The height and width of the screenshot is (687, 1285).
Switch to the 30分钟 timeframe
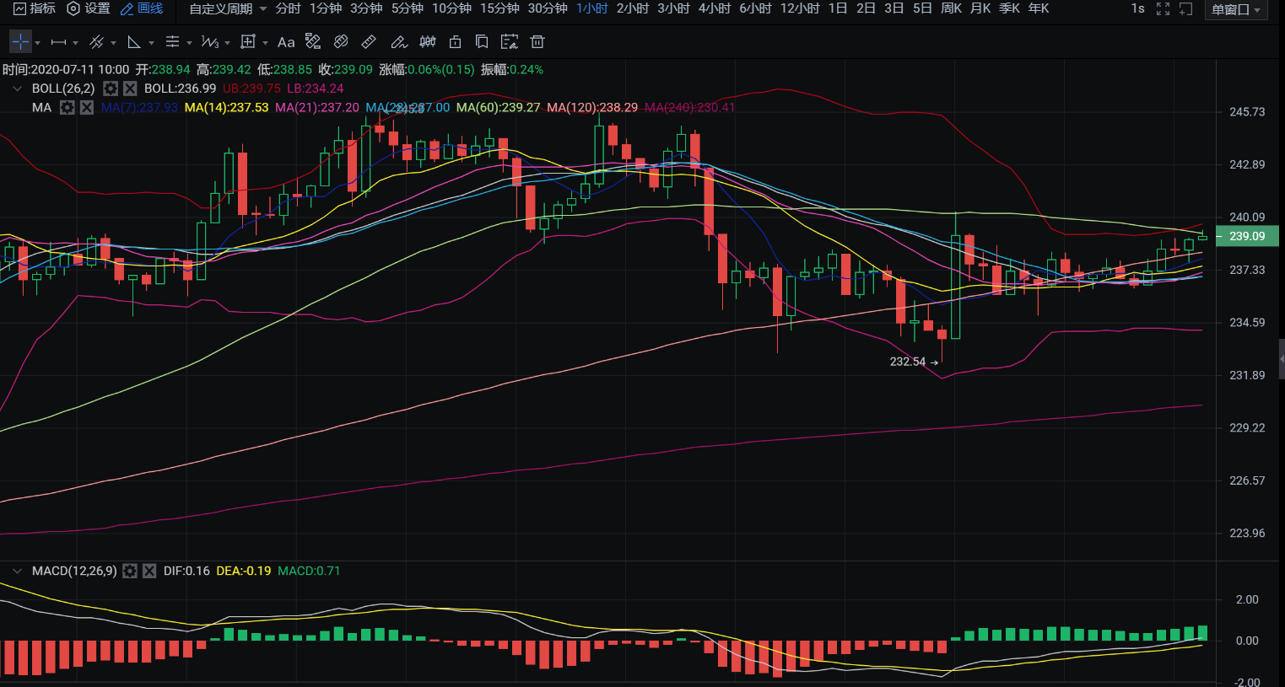click(548, 8)
